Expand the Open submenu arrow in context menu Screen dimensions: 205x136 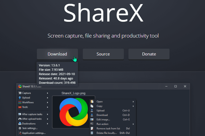(x=133, y=102)
